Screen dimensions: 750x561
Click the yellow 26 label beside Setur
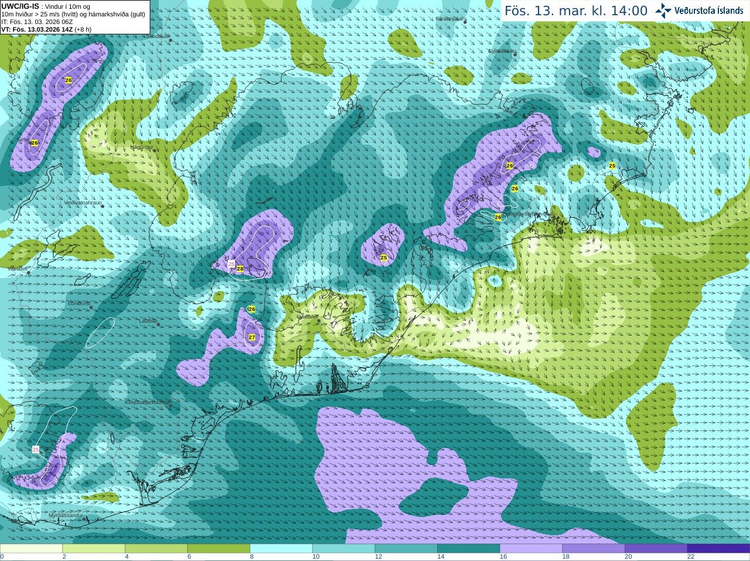[35, 143]
